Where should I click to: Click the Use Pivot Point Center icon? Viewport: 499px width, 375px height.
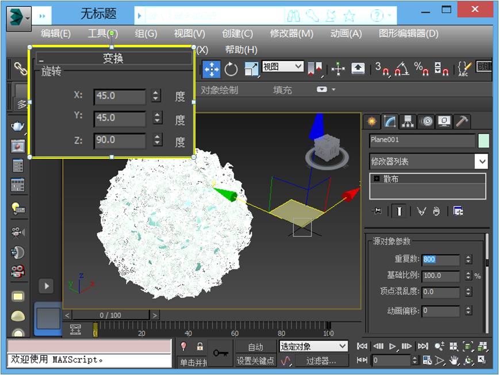pos(316,69)
